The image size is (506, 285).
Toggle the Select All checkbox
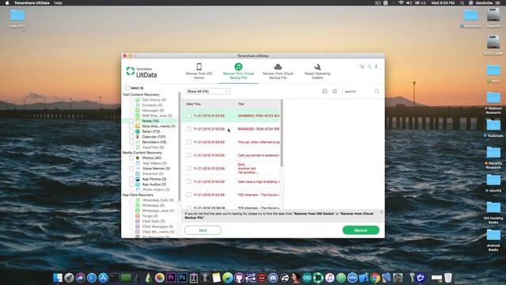click(127, 88)
